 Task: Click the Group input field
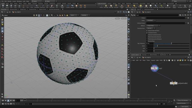point(165,18)
